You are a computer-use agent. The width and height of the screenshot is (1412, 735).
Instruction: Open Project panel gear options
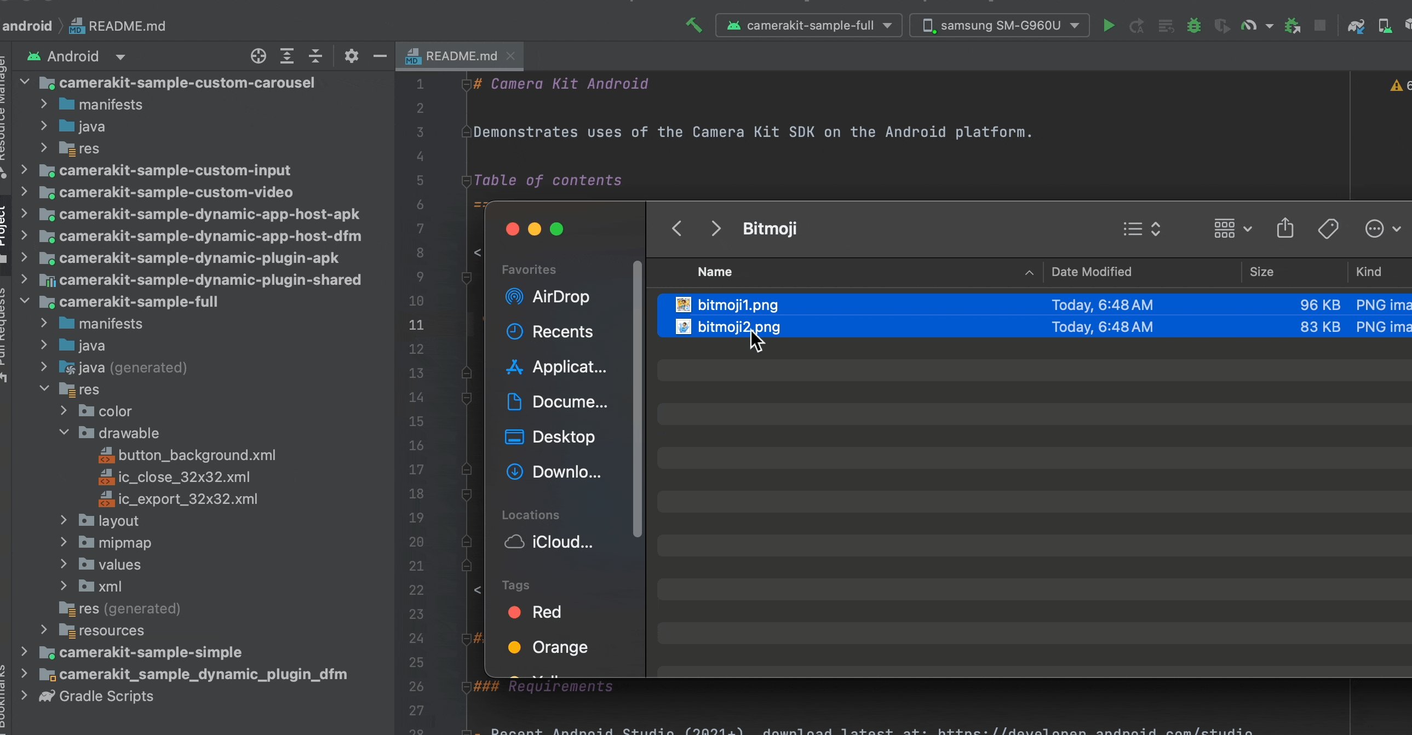(351, 56)
